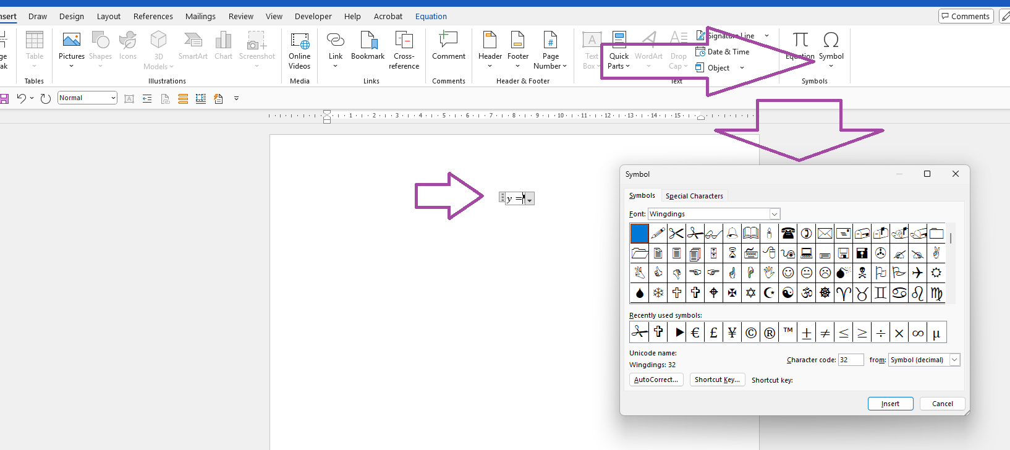Insert a Cross-reference

click(404, 50)
